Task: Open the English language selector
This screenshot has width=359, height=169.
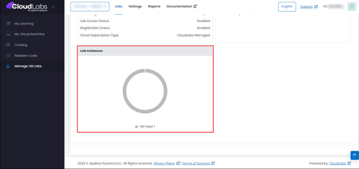Action: coord(287,7)
